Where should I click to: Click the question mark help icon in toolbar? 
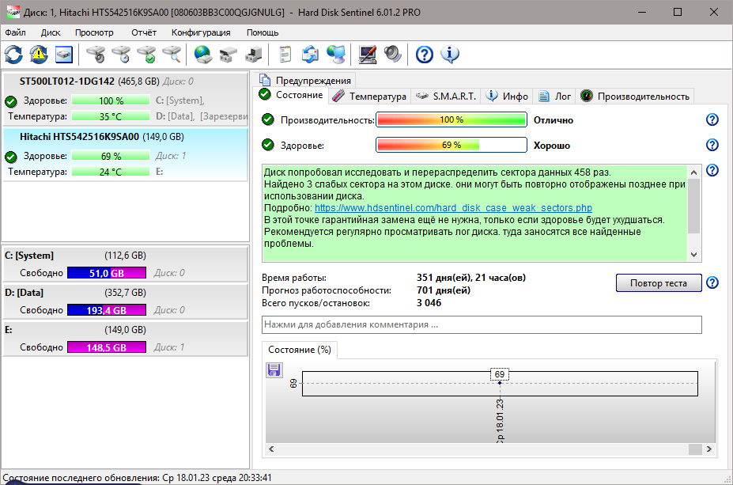pos(425,55)
